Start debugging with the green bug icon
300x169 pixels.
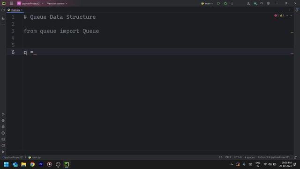pos(225,3)
